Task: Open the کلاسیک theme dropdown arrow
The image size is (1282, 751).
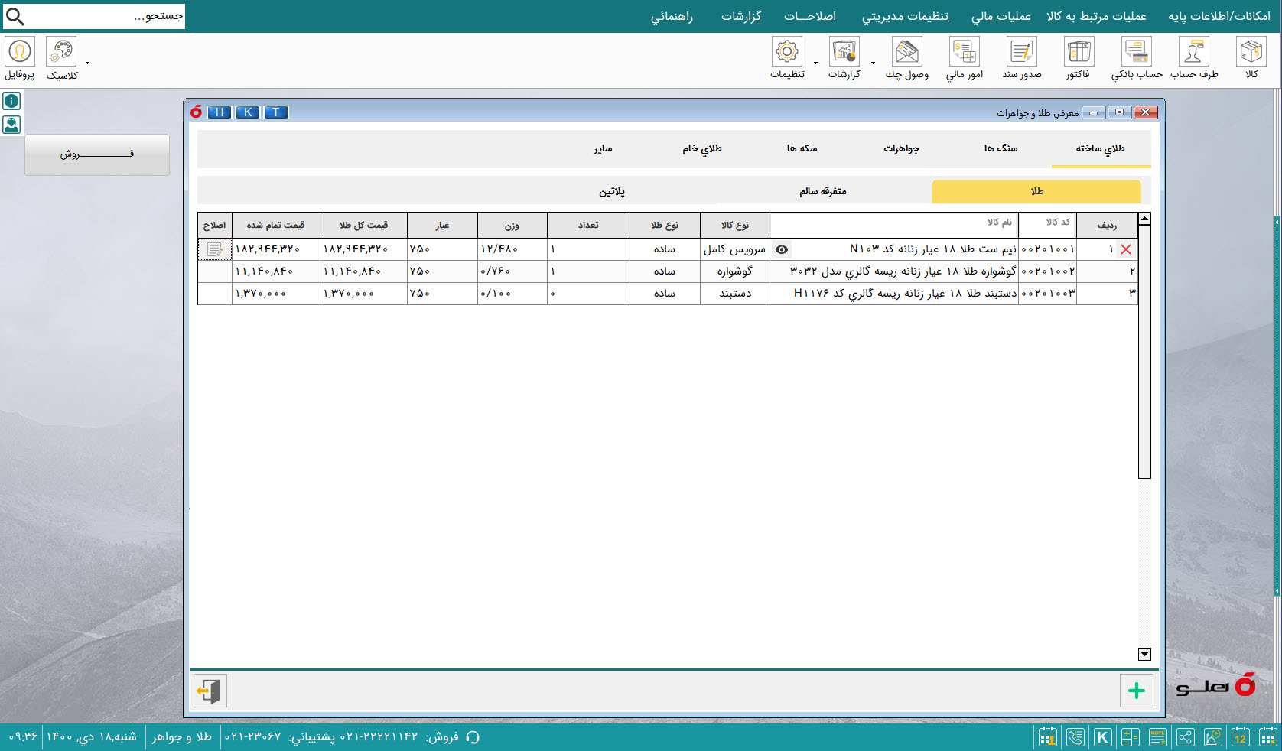Action: click(x=87, y=63)
